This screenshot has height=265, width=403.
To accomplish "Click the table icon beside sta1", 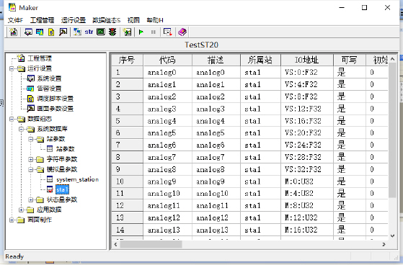I will tap(50, 189).
